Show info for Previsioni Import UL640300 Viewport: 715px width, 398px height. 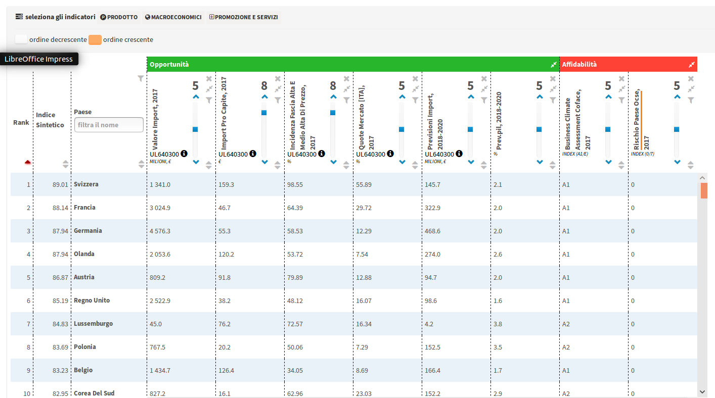pyautogui.click(x=459, y=154)
